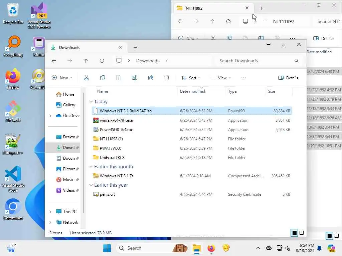Viewport: 342px width, 256px height.
Task: Open Windows Start menu
Action: pyautogui.click(x=107, y=248)
